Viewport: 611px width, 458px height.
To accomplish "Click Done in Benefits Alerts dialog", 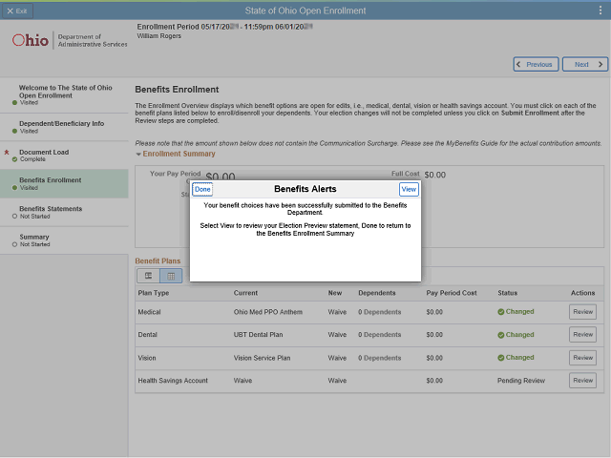I will pos(202,189).
